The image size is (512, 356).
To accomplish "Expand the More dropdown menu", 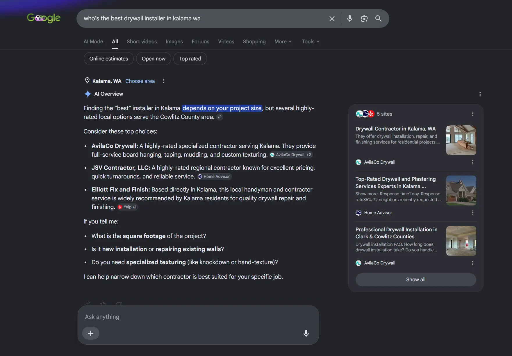I will click(x=283, y=42).
